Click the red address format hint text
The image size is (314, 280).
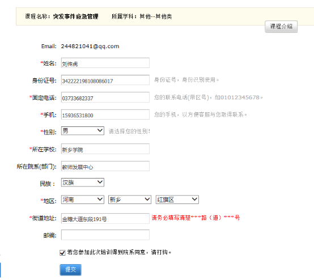coord(196,218)
